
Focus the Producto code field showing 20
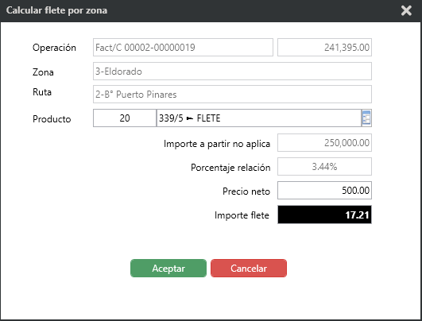point(125,118)
